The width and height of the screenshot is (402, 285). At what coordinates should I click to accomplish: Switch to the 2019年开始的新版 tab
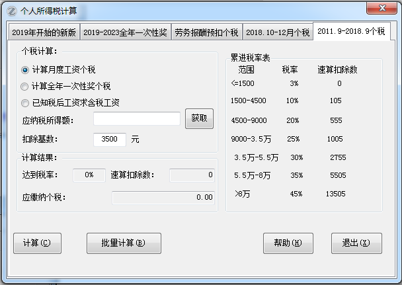(x=44, y=32)
